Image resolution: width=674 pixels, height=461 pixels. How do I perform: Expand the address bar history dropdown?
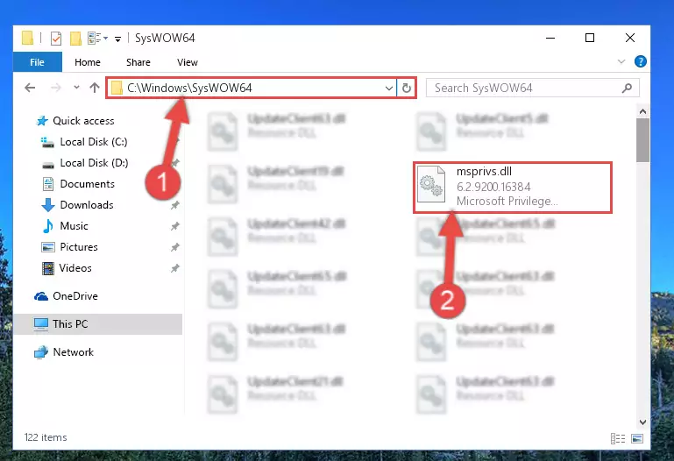point(389,88)
